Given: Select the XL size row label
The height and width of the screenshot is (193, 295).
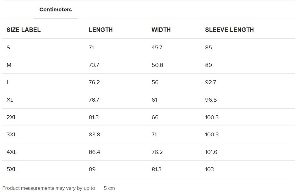Looking at the screenshot, I should coord(10,100).
